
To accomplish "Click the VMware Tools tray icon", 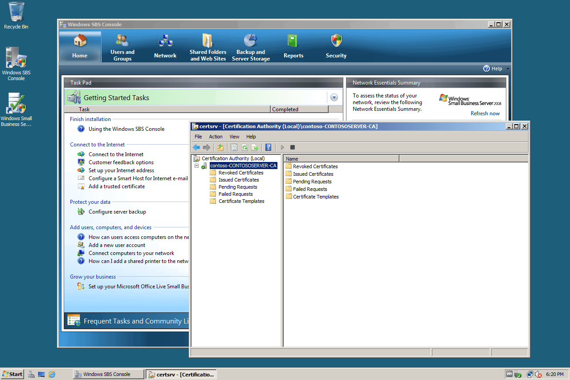I will pyautogui.click(x=509, y=374).
